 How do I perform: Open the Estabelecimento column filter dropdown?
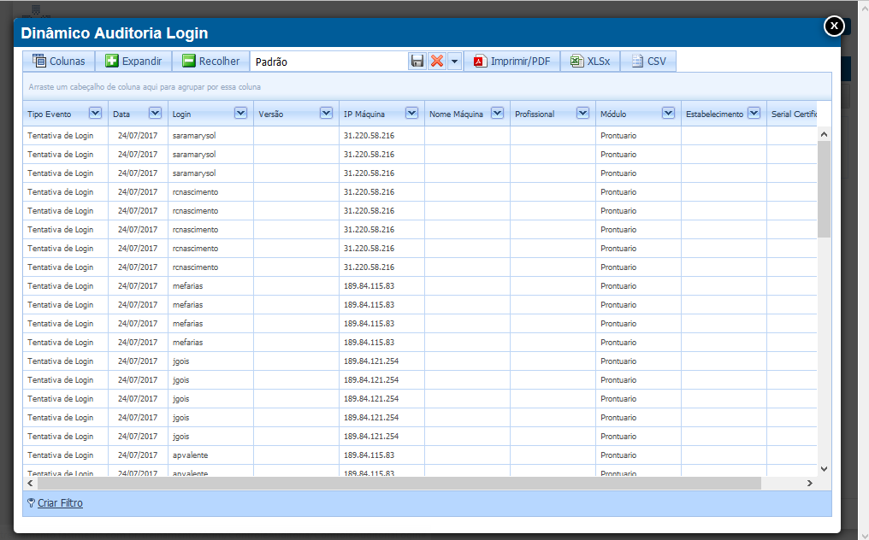754,113
